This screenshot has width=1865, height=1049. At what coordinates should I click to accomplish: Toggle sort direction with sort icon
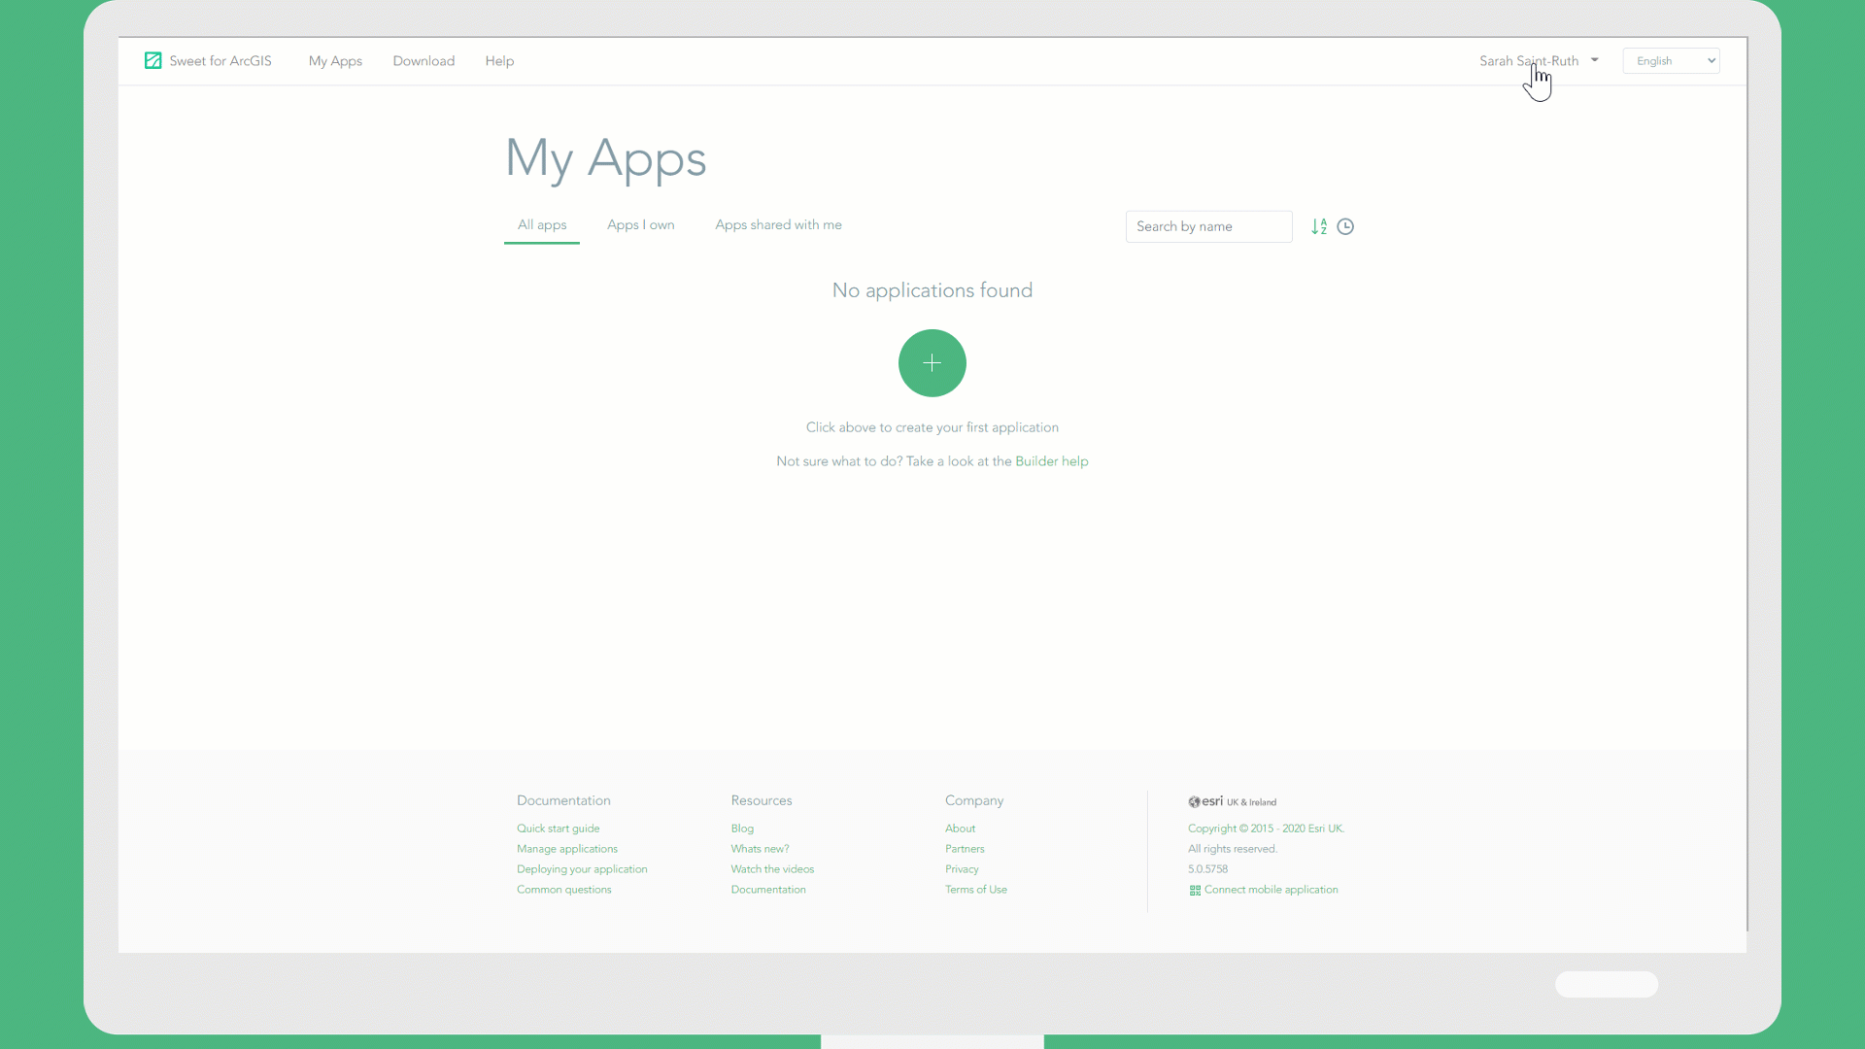pos(1318,226)
